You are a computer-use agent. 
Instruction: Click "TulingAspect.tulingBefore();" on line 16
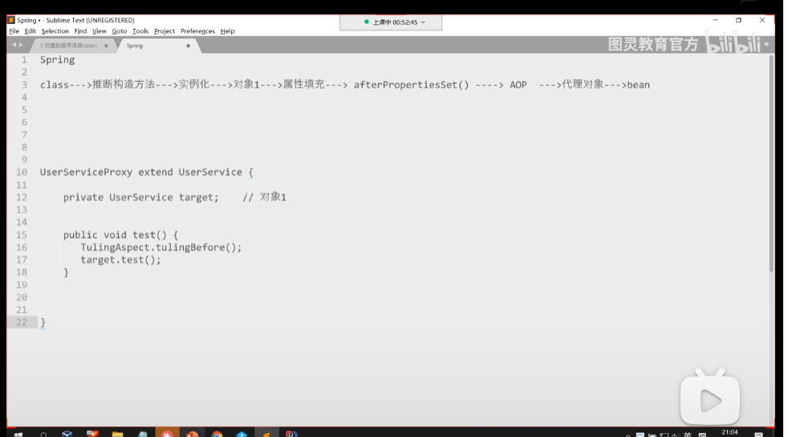tap(160, 248)
